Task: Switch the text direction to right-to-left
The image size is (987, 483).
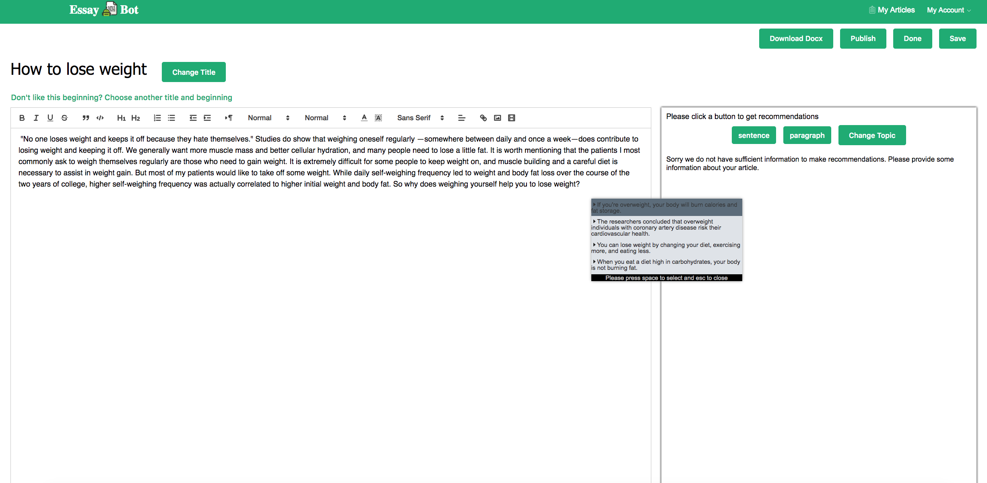Action: click(229, 118)
